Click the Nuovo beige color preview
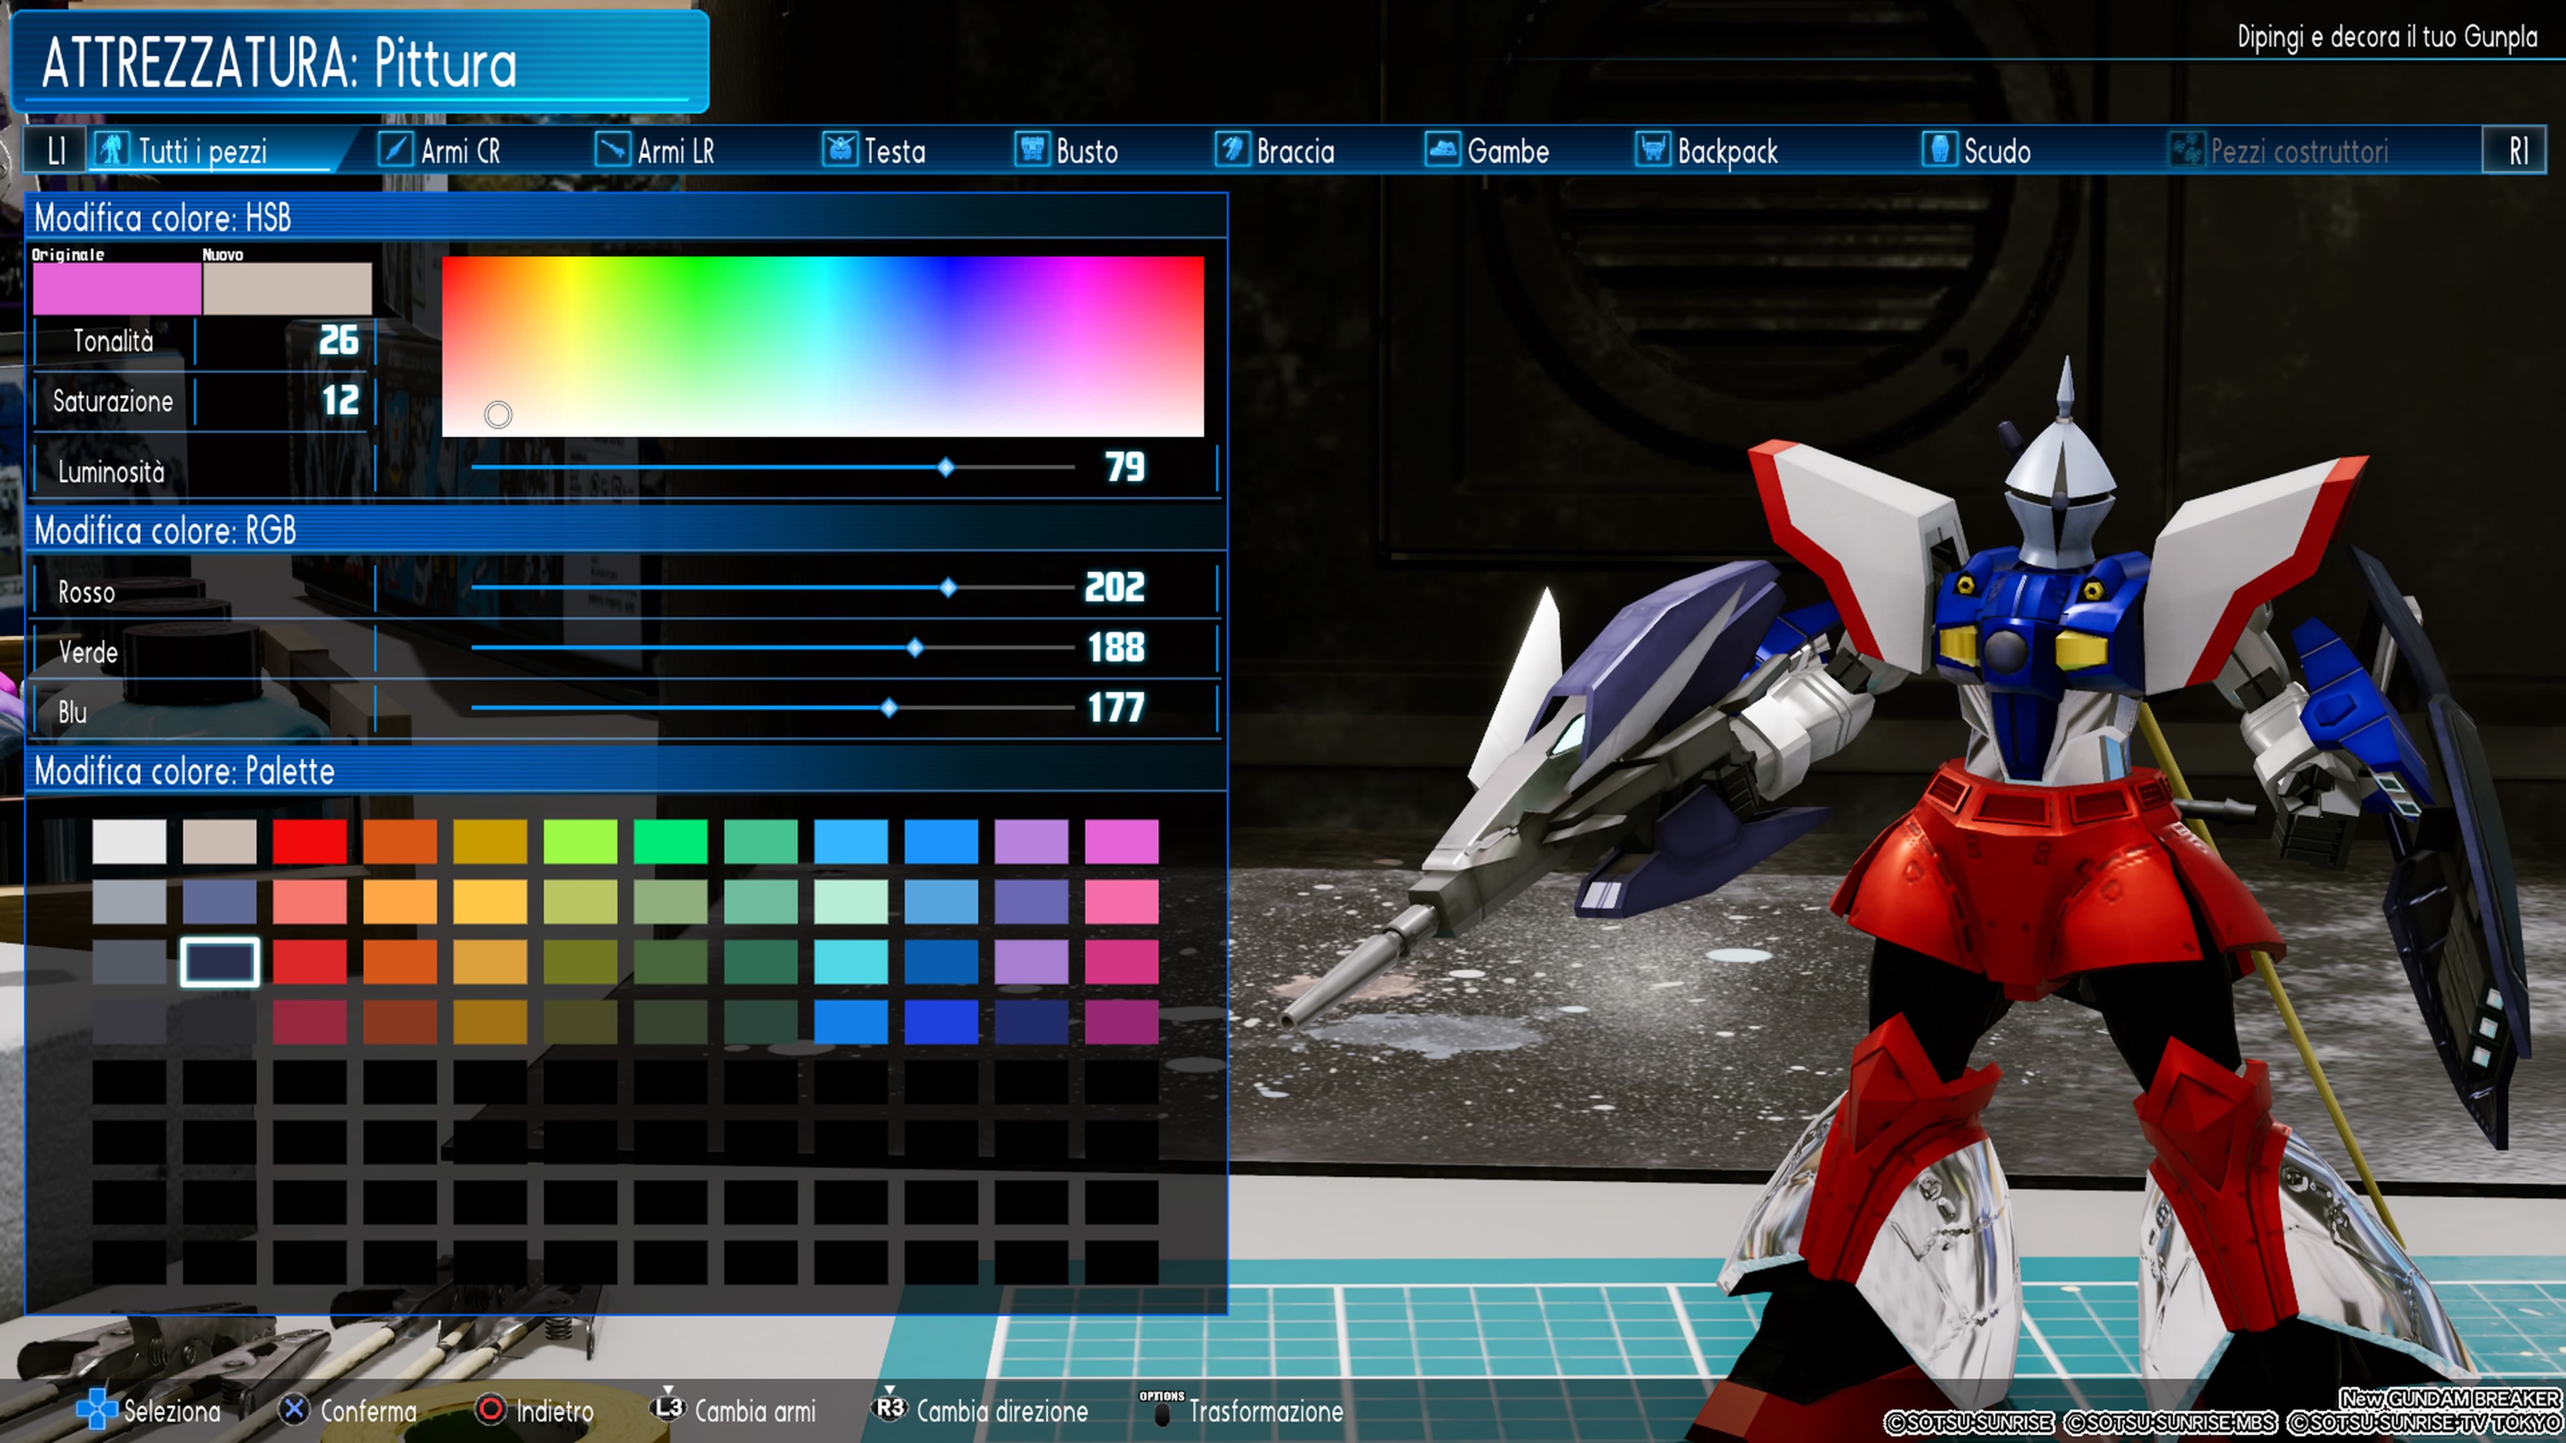This screenshot has width=2566, height=1443. [x=287, y=289]
